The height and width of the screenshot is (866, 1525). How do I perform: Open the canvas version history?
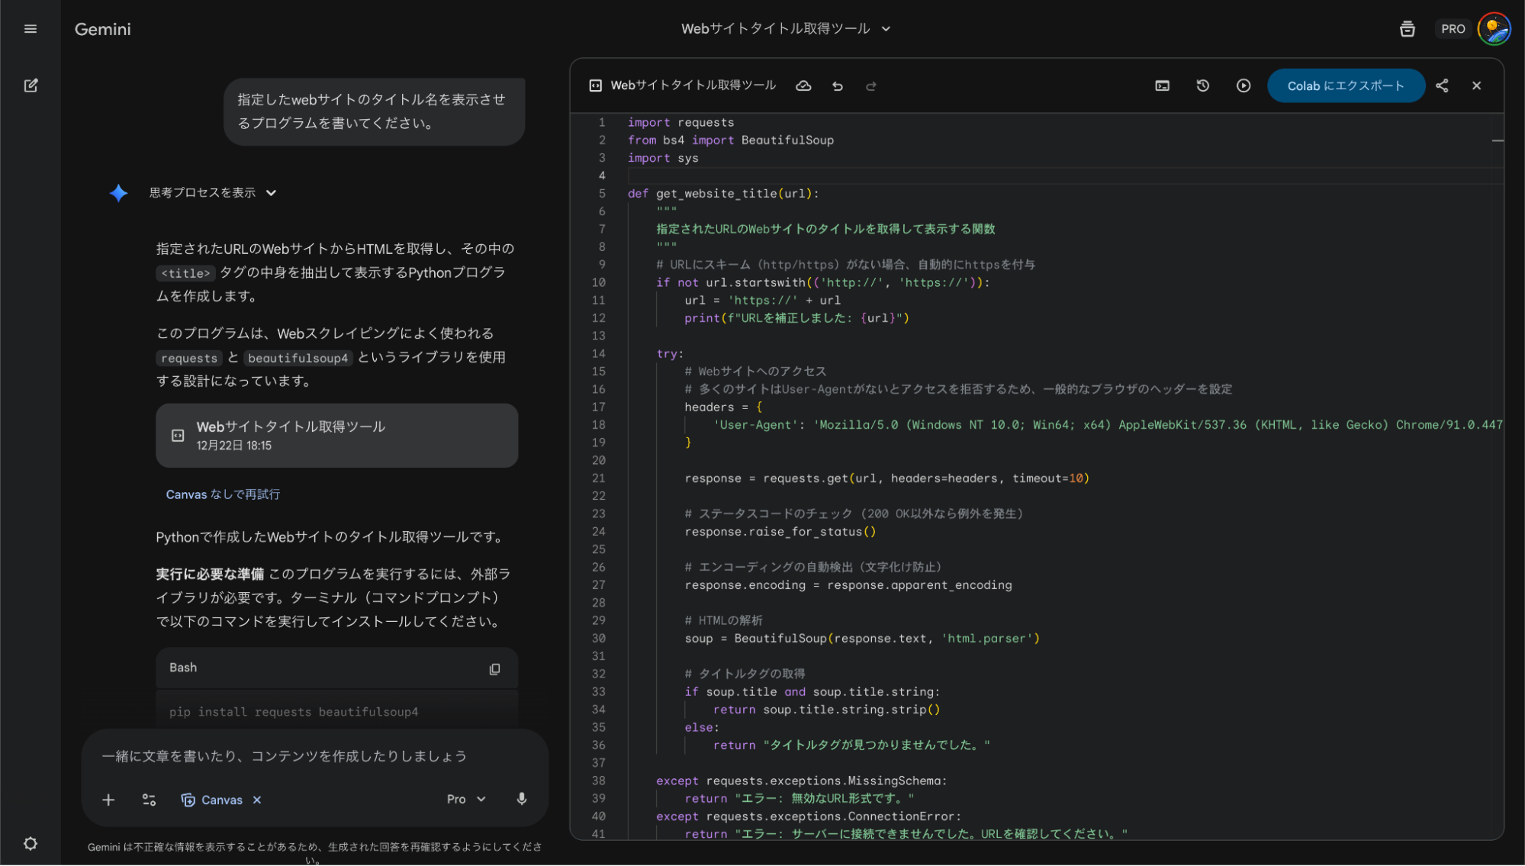[1202, 85]
